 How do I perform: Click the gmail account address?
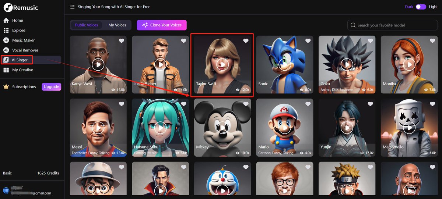click(31, 193)
